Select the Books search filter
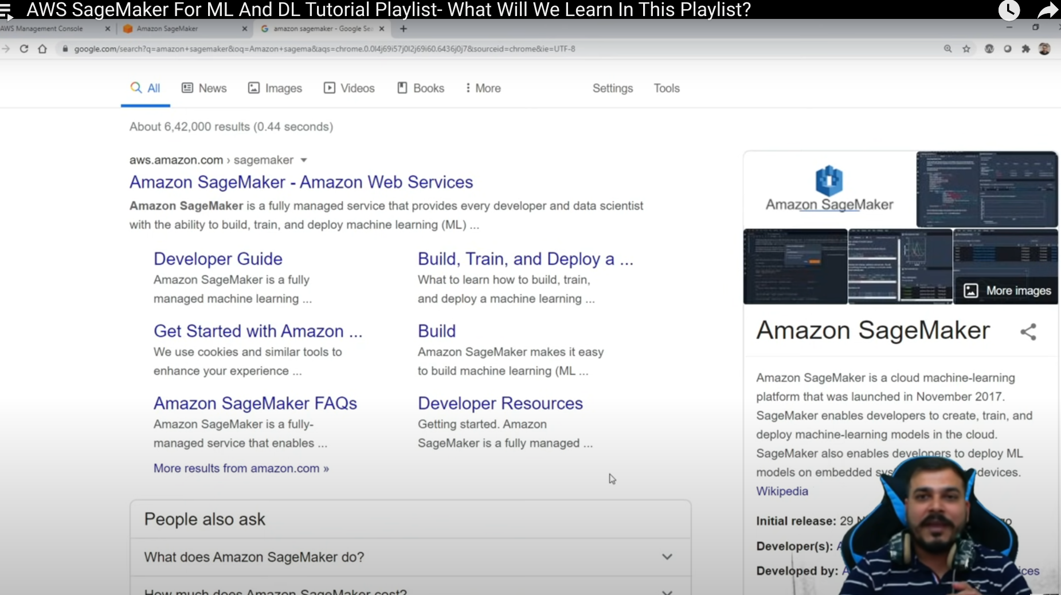 421,88
